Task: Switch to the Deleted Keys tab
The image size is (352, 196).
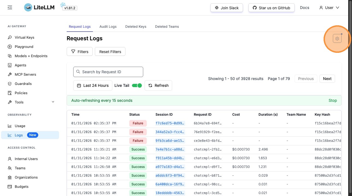Action: 136,27
